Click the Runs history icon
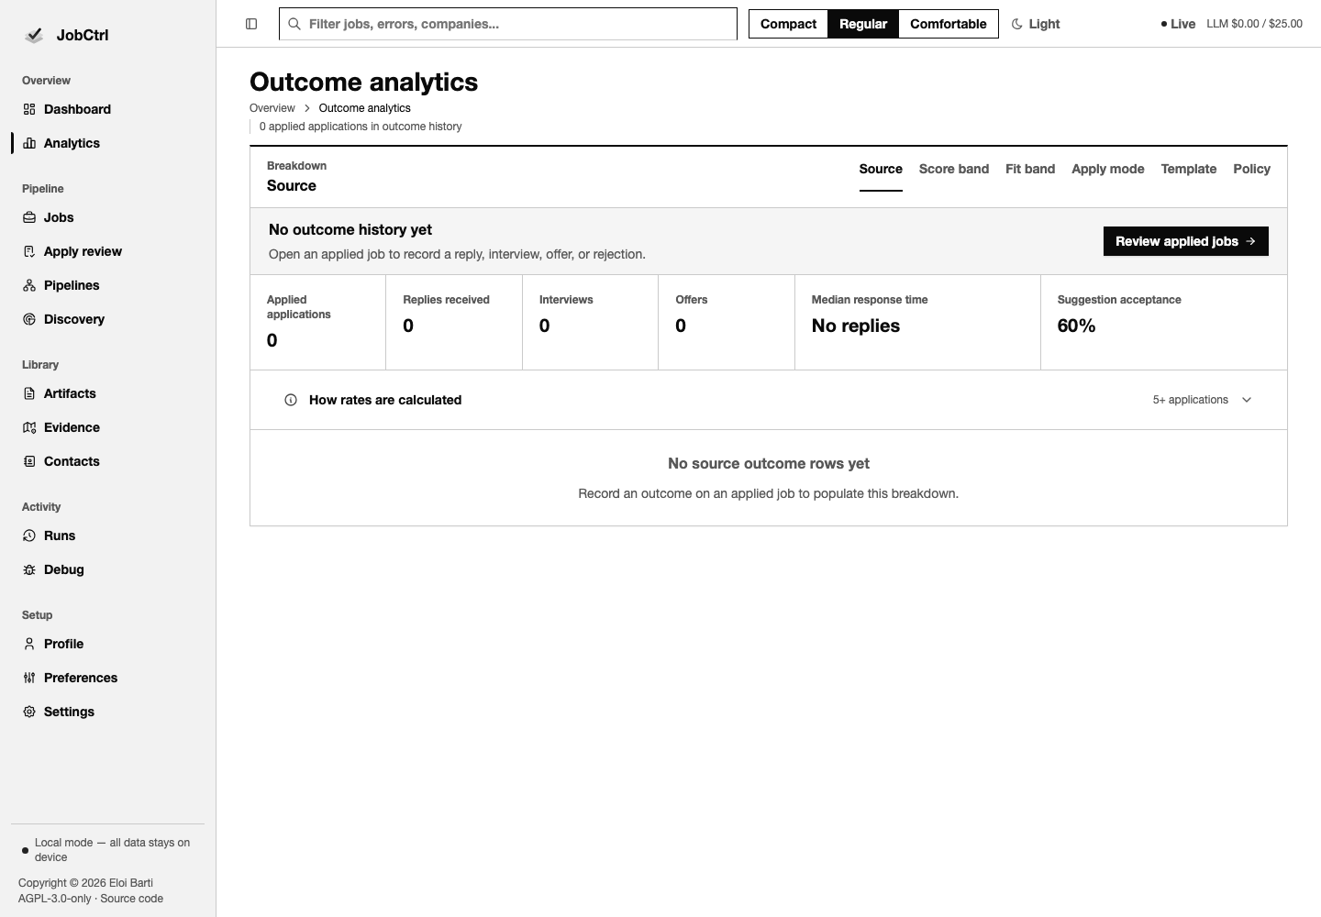 point(29,536)
